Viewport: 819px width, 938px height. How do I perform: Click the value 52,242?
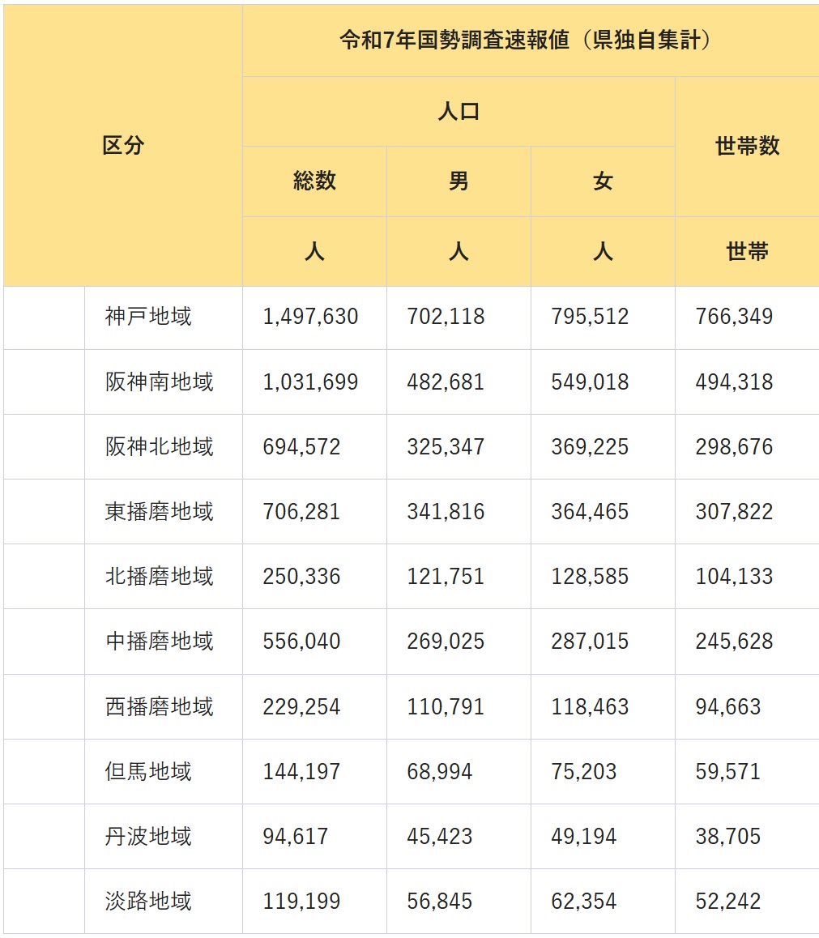[x=728, y=902]
